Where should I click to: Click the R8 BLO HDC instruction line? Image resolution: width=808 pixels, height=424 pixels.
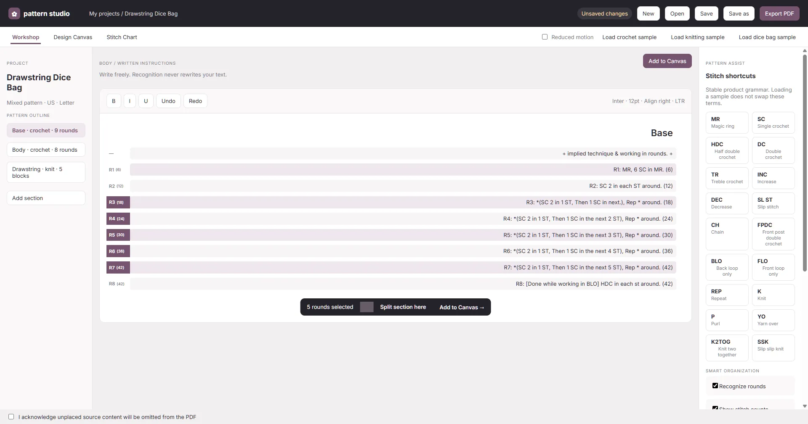coord(403,284)
